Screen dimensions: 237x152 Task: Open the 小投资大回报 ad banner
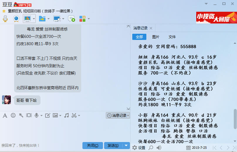[x=216, y=18]
